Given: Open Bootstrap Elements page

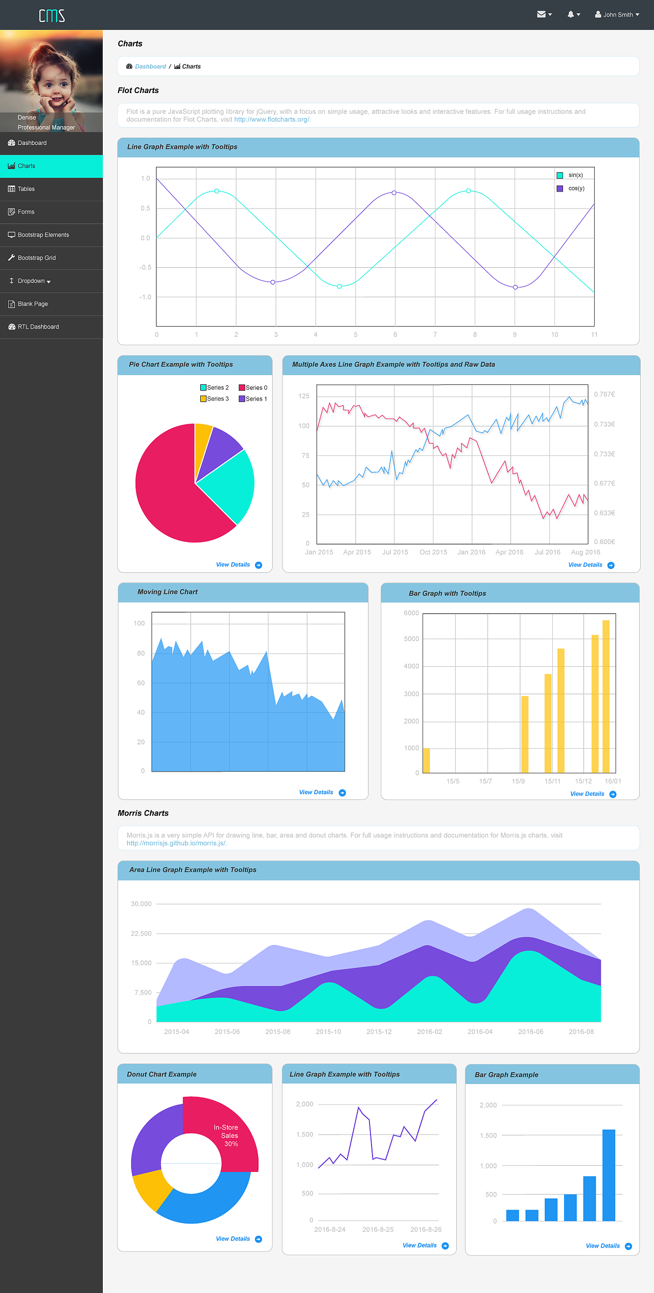Looking at the screenshot, I should point(51,235).
